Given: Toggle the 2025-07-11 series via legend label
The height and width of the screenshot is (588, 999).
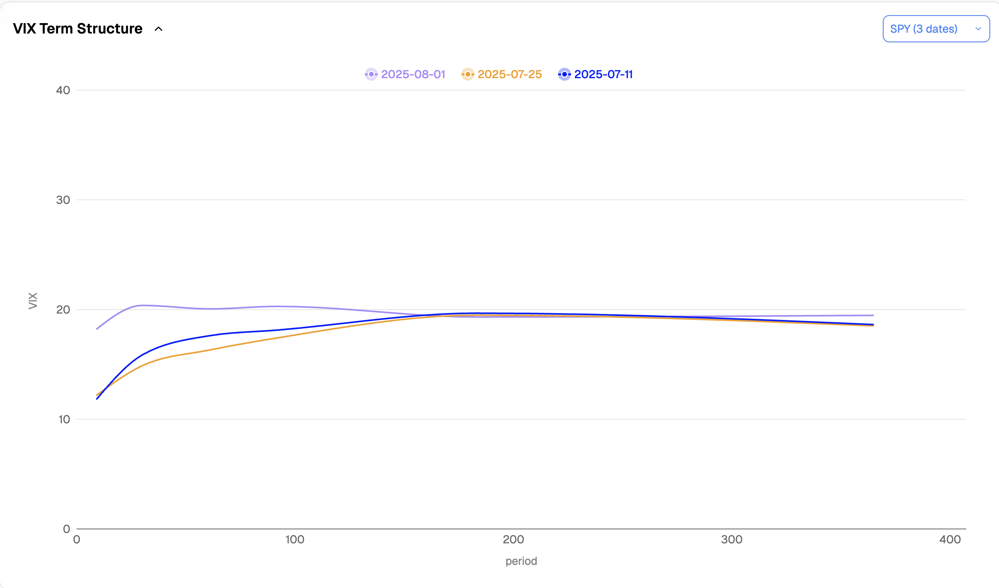Looking at the screenshot, I should [x=603, y=74].
